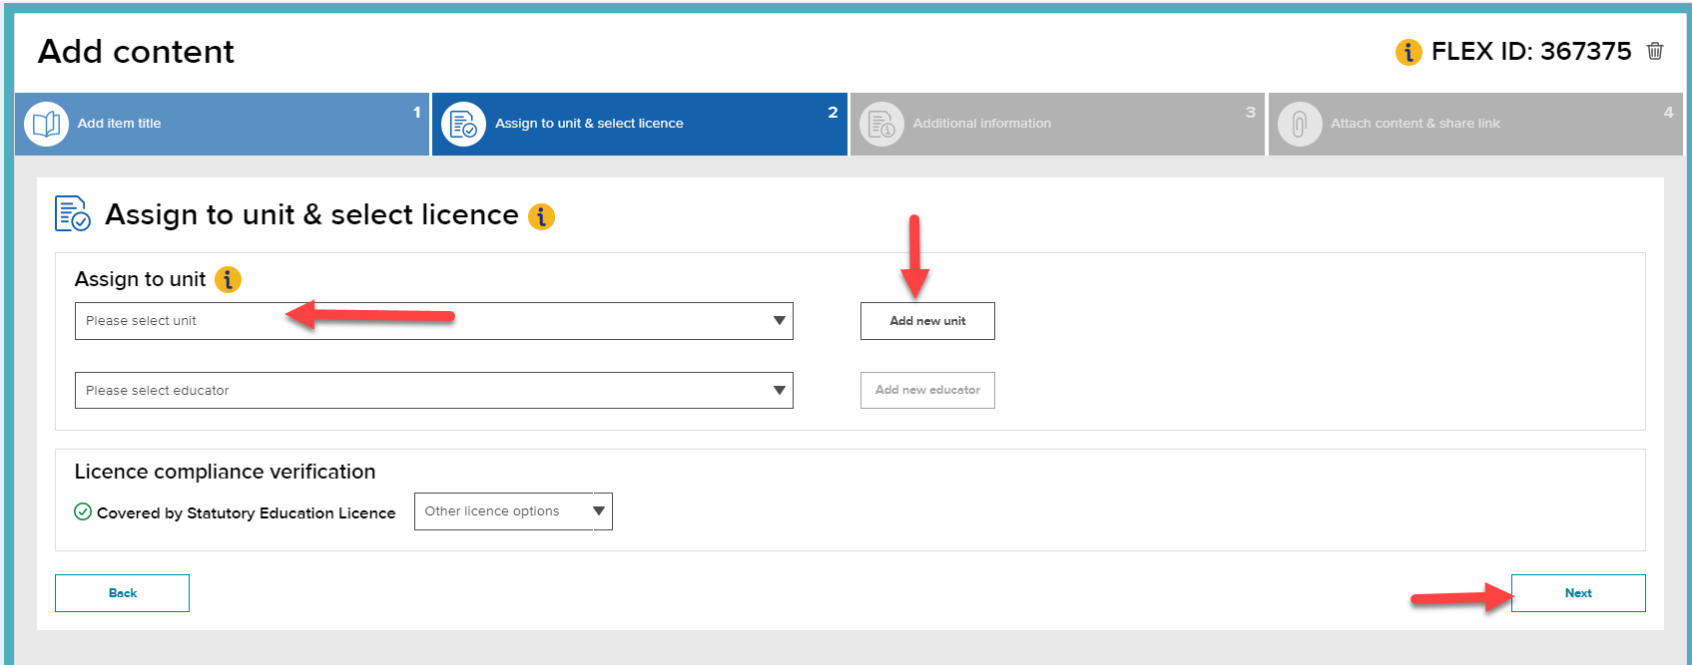Click arrow of the select unit combo box
1692x665 pixels.
click(780, 321)
